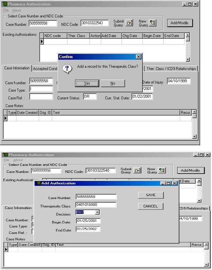Click the question mark icon in Confirm dialog
212x270 pixels.
67,68
